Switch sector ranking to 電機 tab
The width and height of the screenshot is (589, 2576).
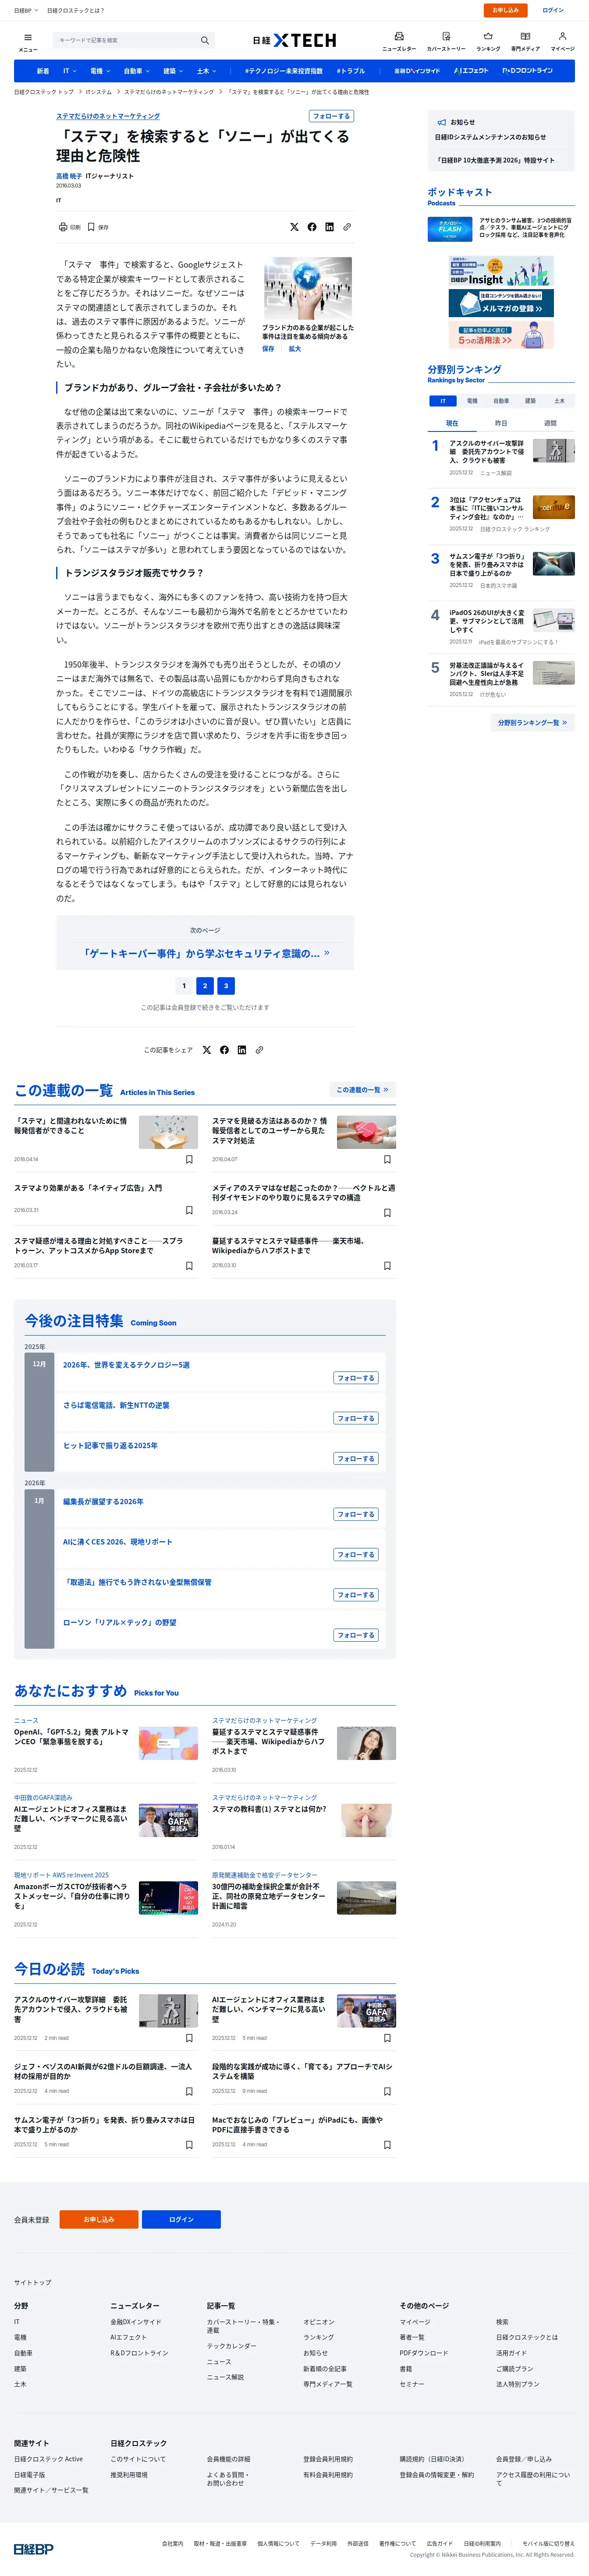point(472,401)
